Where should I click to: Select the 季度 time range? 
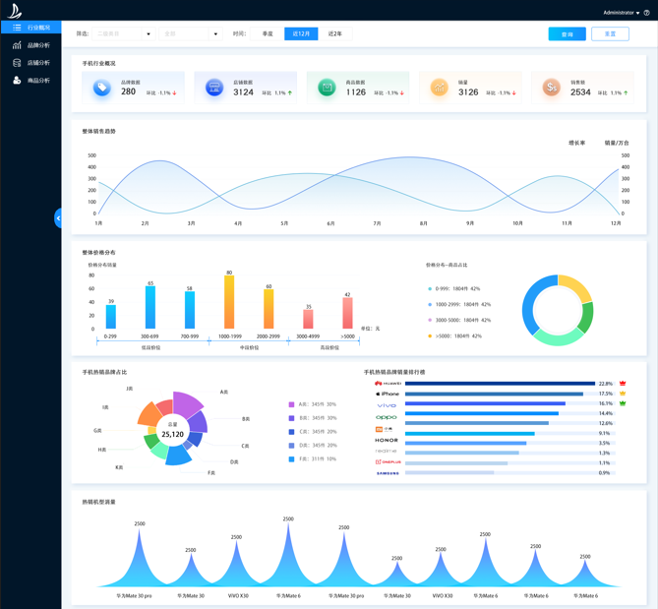(268, 33)
